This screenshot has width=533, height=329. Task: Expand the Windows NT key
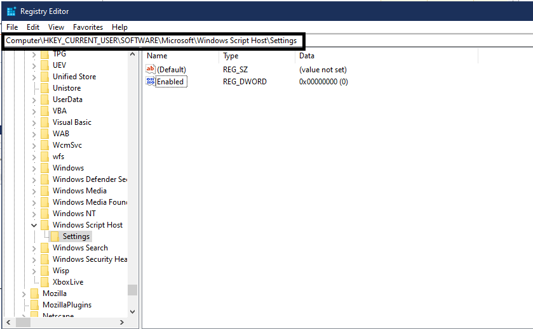34,214
